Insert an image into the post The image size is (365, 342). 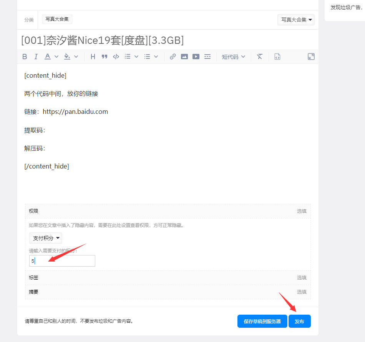[184, 57]
